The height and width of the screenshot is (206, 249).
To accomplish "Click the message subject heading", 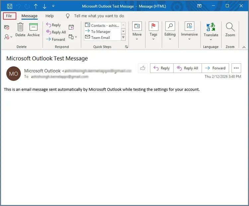I will click(47, 58).
